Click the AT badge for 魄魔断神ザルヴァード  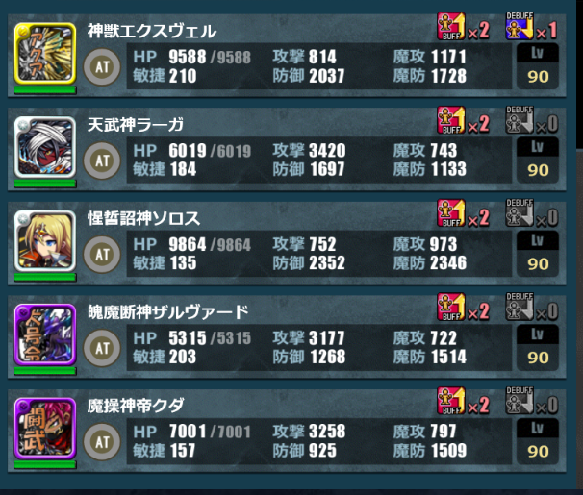[x=102, y=348]
